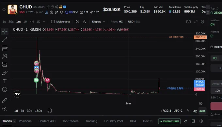Open timezone selector 17:22:31 UTC+2
This screenshot has width=222, height=127.
tap(171, 111)
